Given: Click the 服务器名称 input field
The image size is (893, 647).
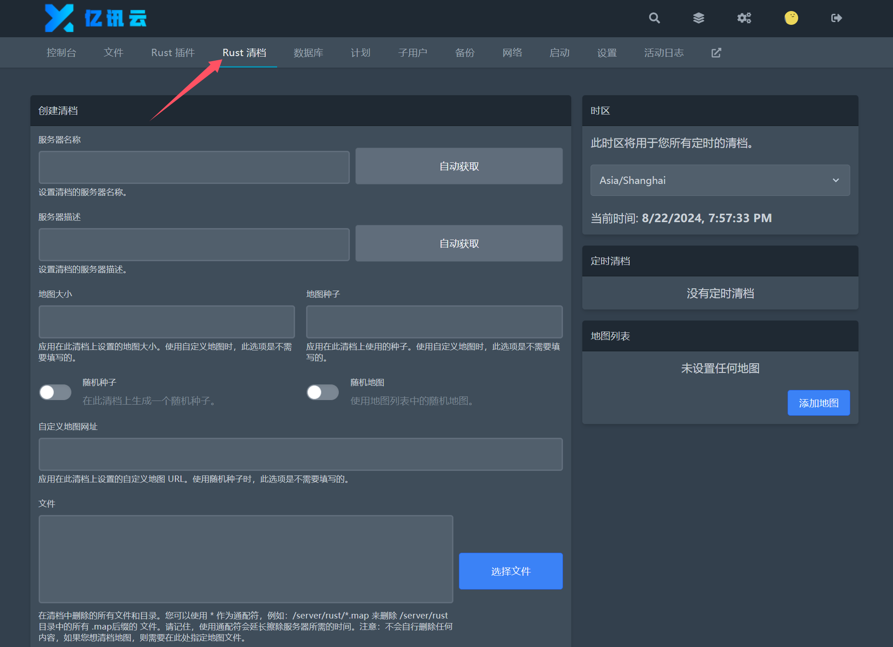Looking at the screenshot, I should click(194, 167).
